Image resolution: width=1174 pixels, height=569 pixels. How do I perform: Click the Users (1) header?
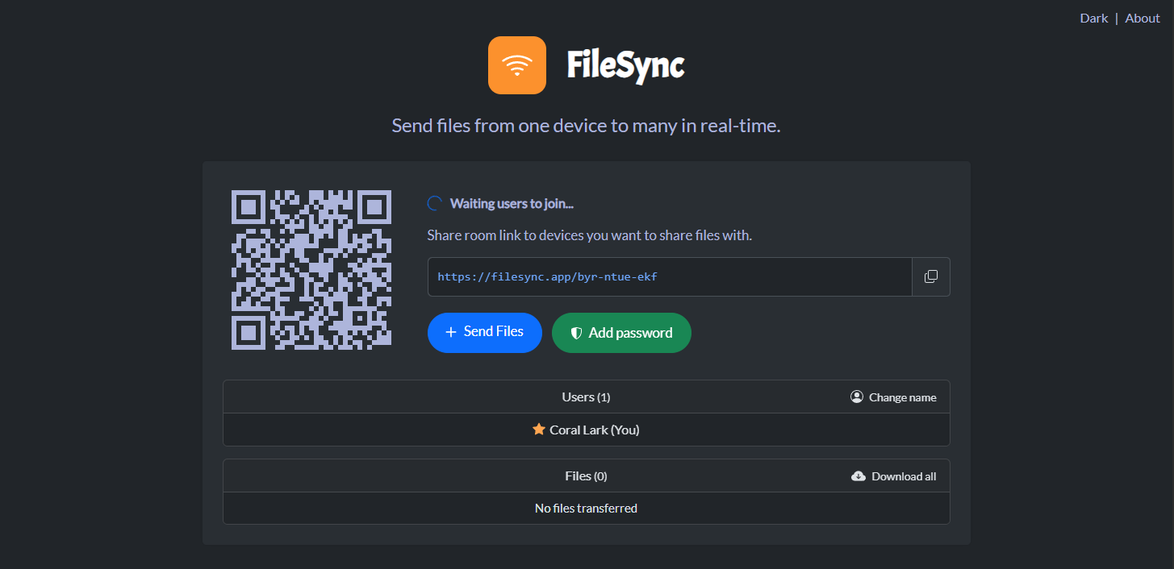pos(586,397)
